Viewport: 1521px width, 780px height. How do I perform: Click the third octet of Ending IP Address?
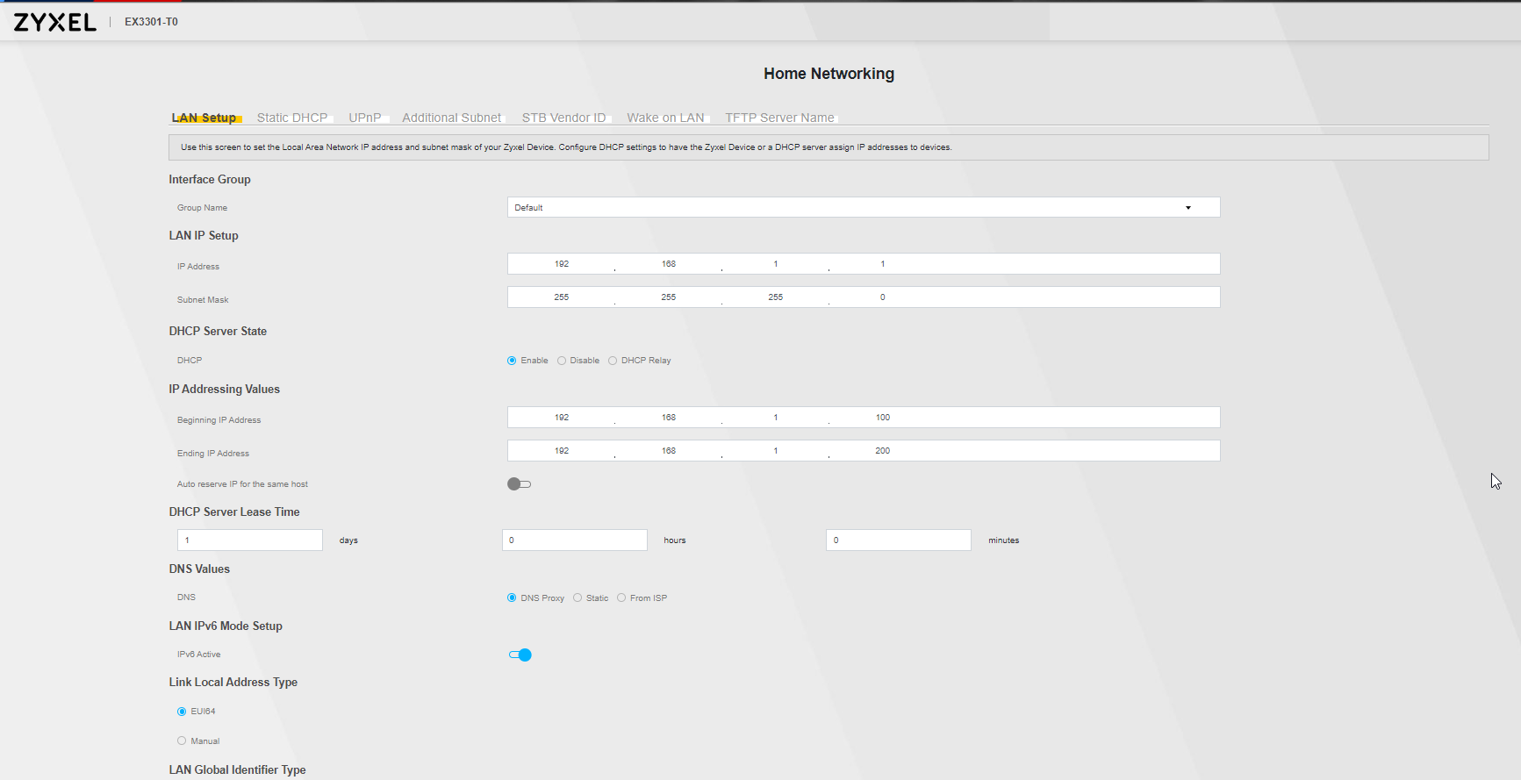(776, 451)
